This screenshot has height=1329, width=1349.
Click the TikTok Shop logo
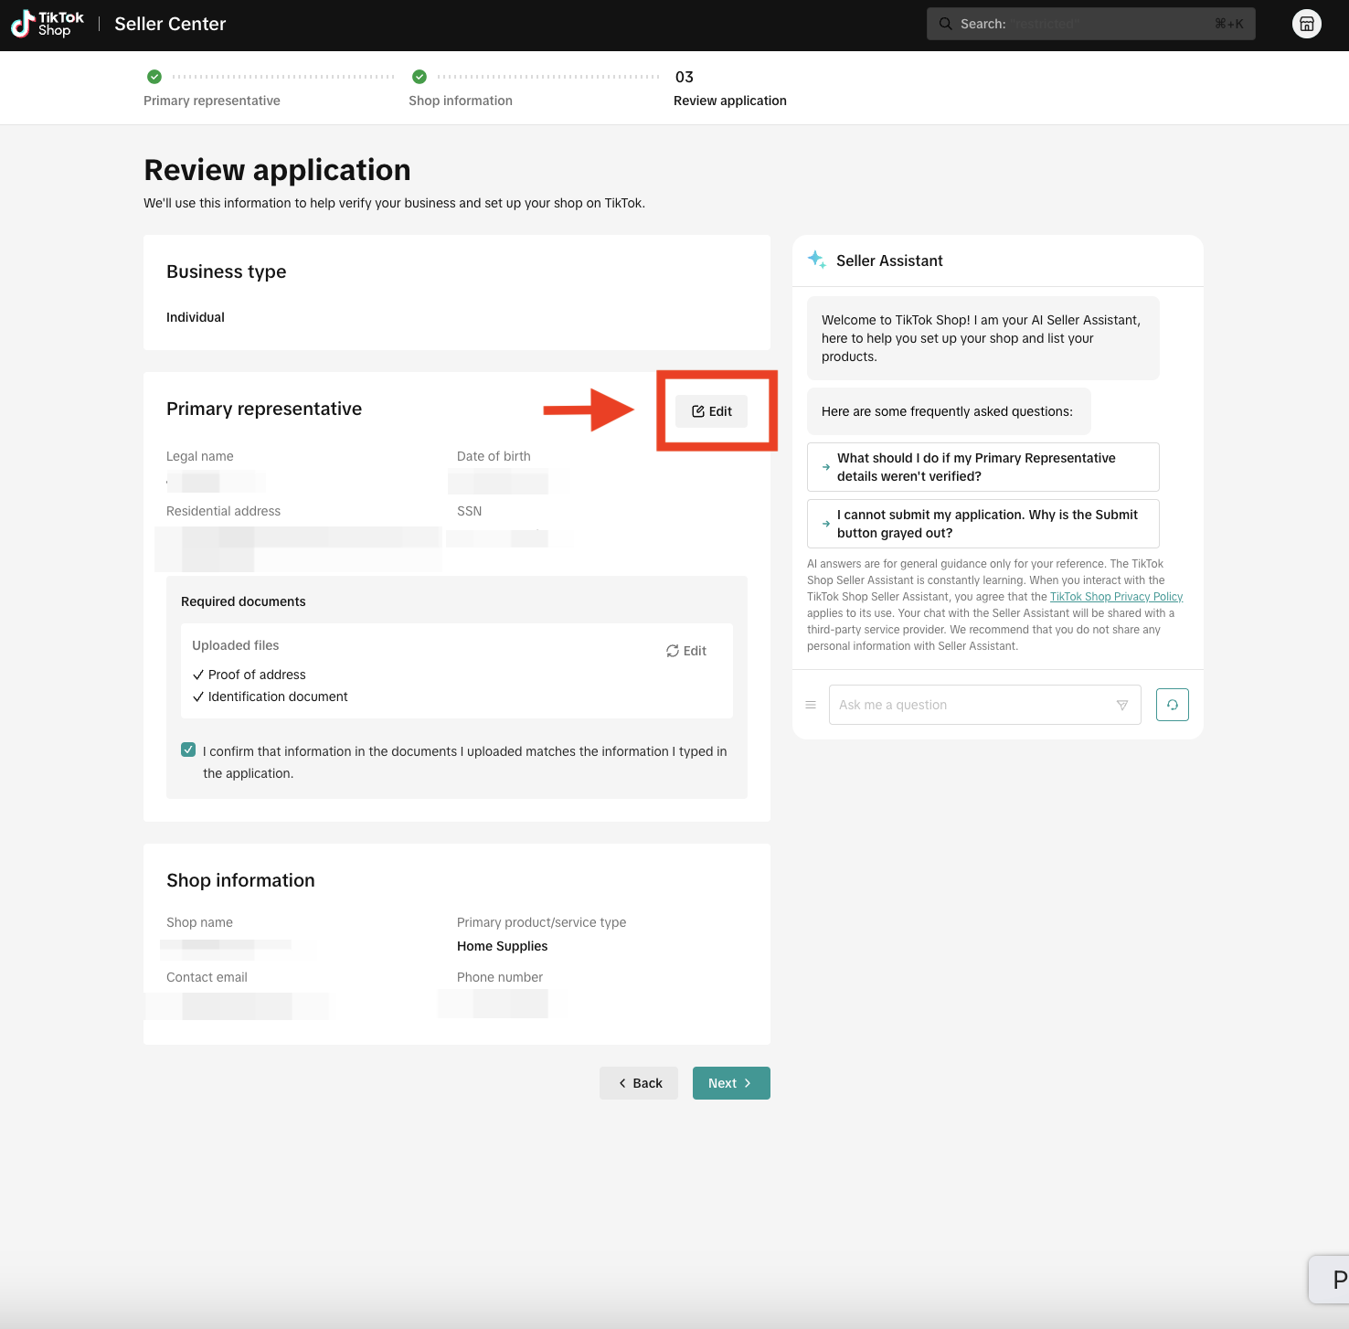coord(48,25)
